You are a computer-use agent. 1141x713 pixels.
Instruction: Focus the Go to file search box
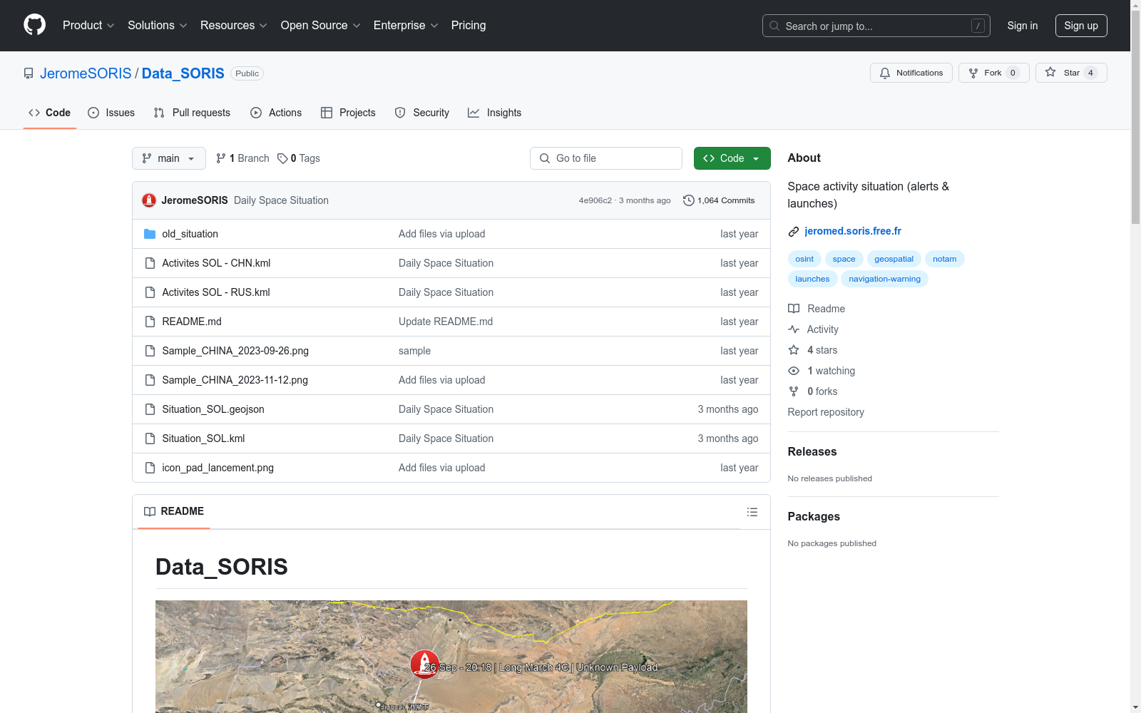(606, 158)
